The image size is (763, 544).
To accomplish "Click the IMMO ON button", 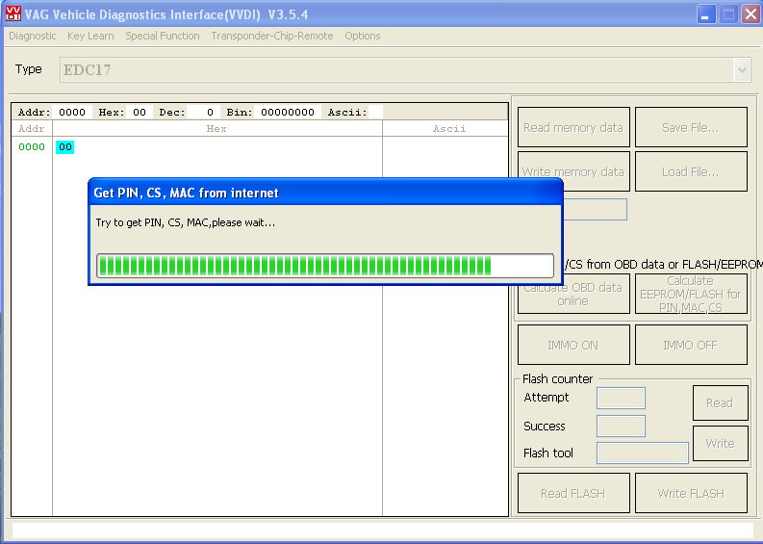I will tap(573, 345).
